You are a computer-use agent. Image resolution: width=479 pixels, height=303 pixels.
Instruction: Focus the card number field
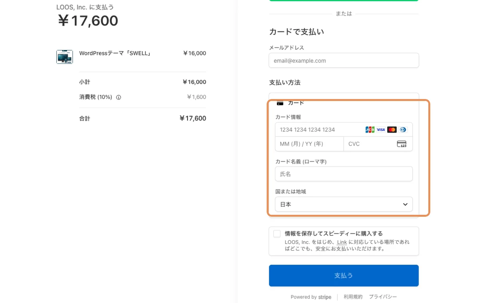[x=344, y=130]
